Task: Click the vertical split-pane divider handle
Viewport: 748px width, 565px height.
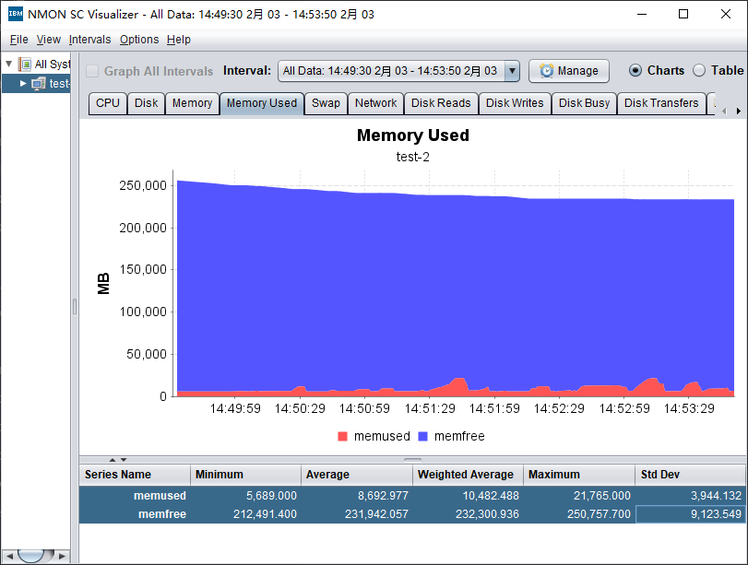Action: coord(75,307)
